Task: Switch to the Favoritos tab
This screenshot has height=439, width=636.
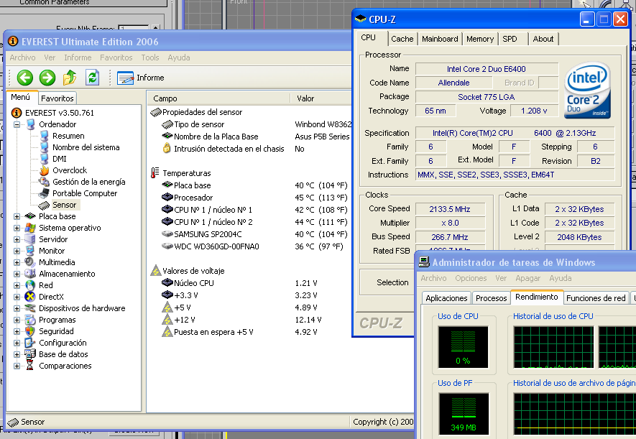Action: point(57,98)
